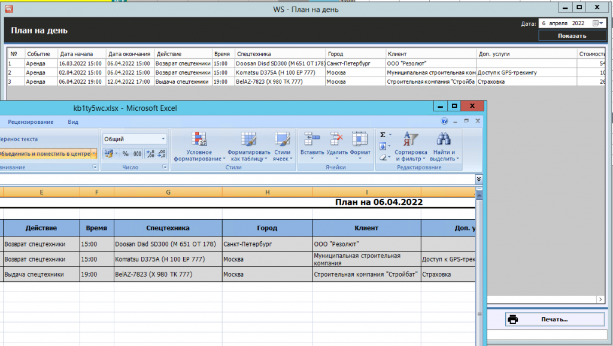Expand the merge and center dropdown arrow

[x=94, y=154]
